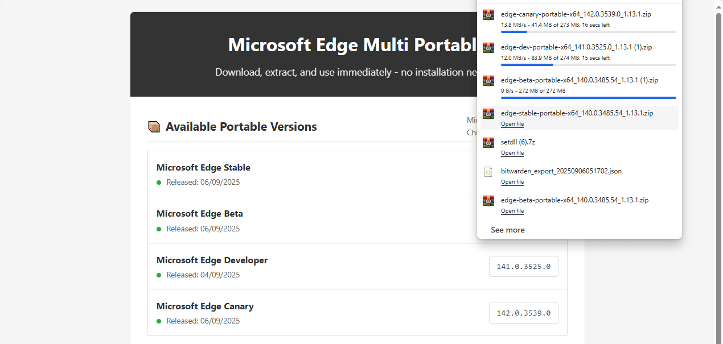Click the edge-dev-portable-x64_141.0.3525.0 (1).zip name

coord(577,47)
